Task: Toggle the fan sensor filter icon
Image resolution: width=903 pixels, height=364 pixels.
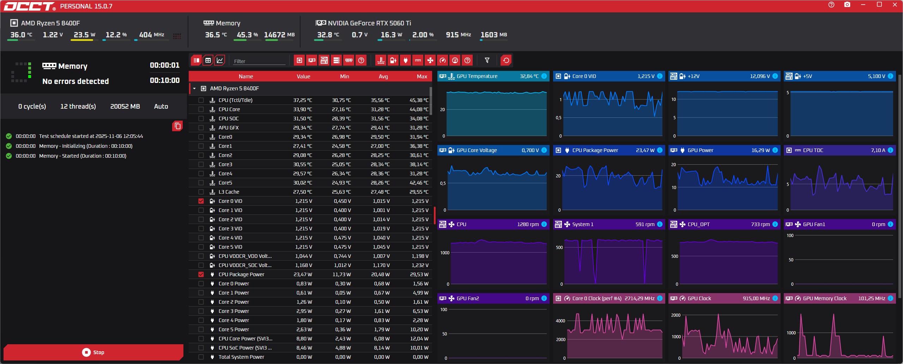Action: pos(430,60)
